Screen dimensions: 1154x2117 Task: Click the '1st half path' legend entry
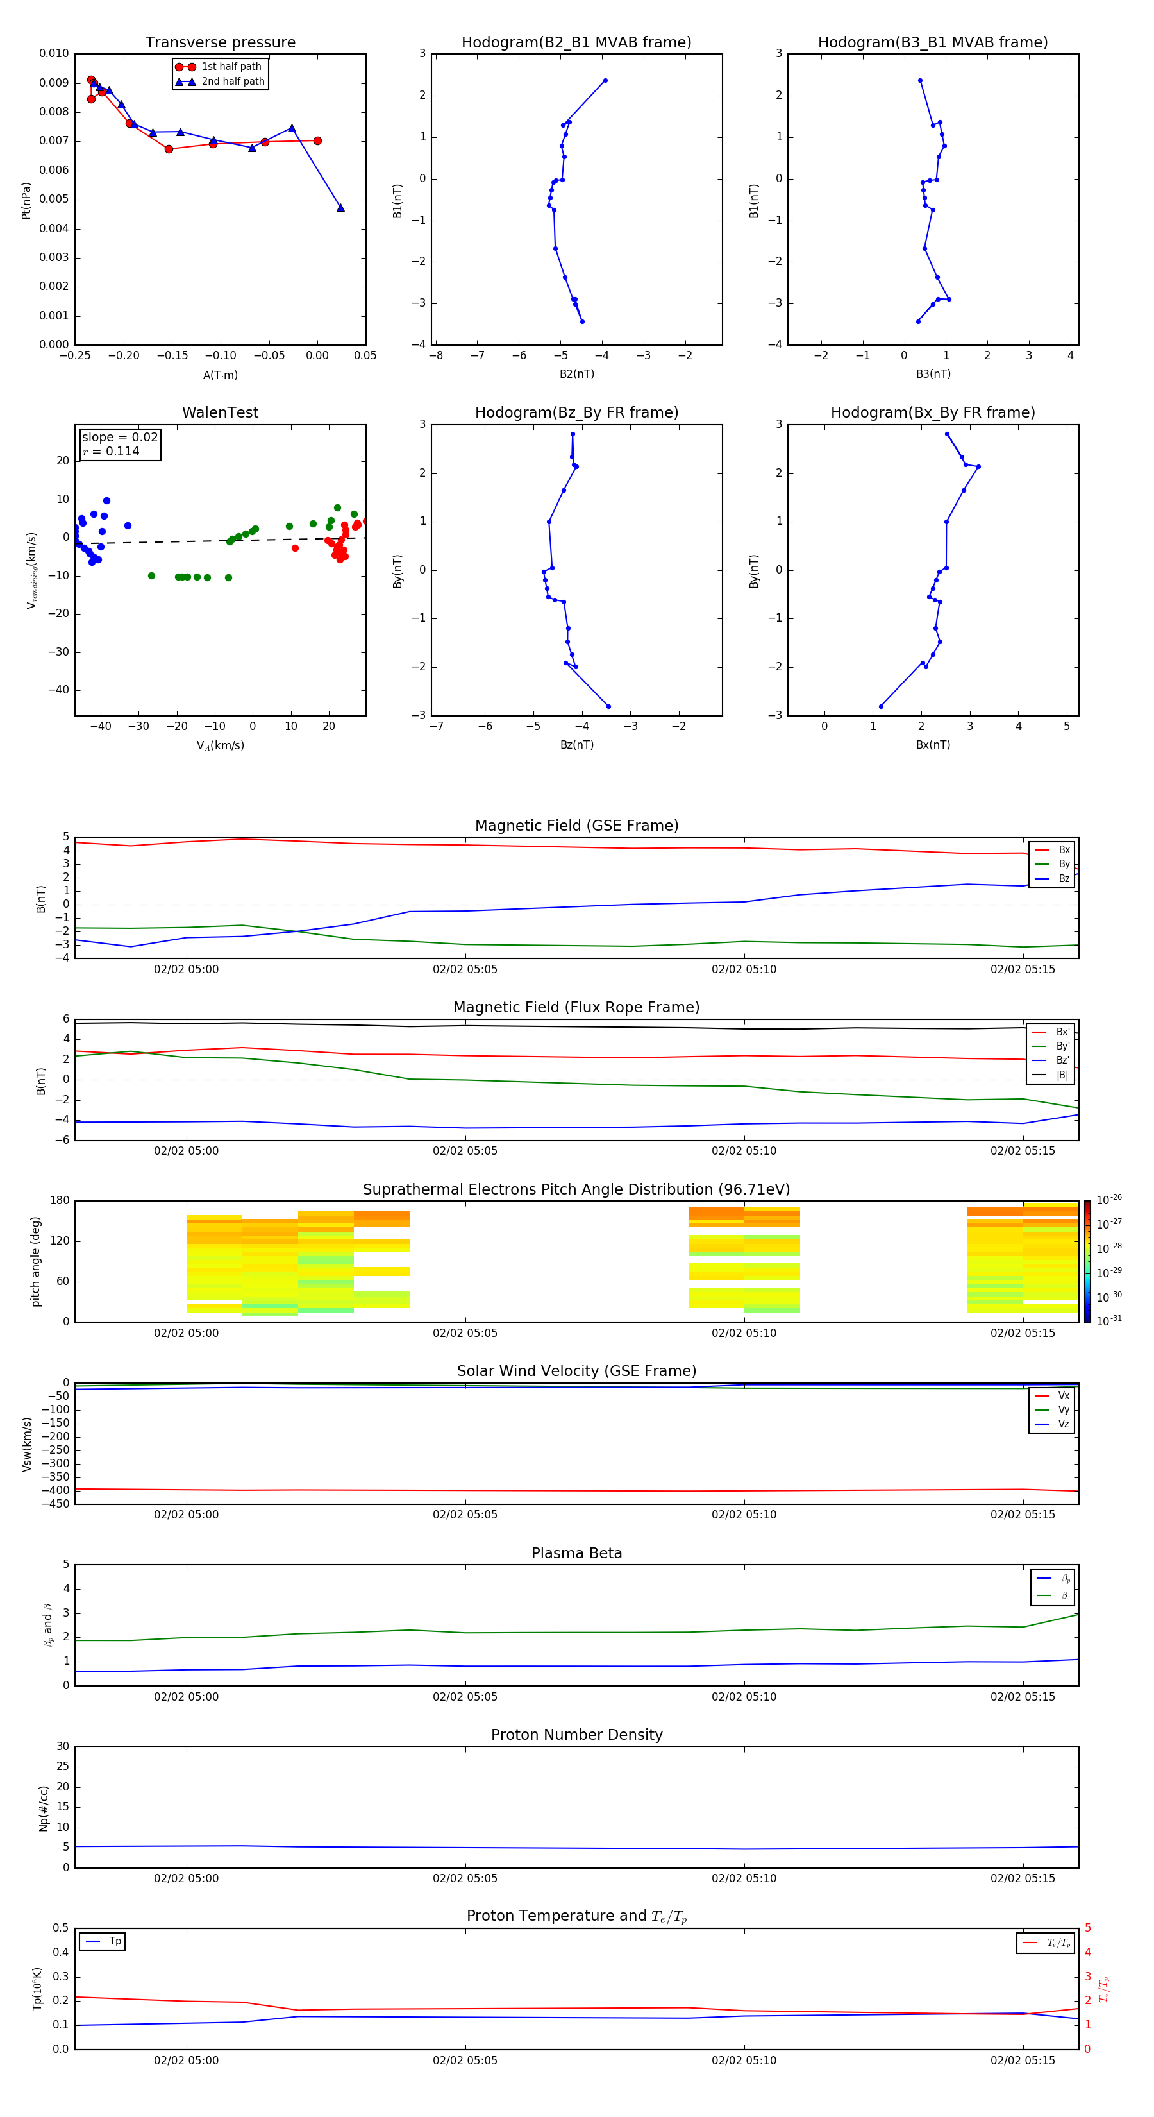[x=220, y=67]
